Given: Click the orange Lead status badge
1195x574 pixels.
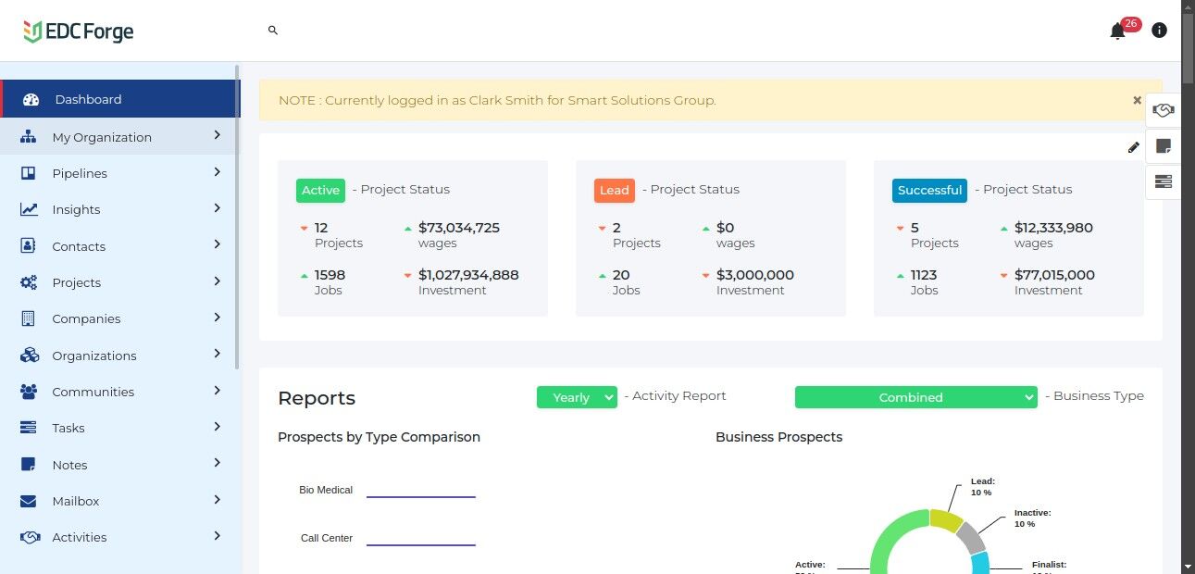Looking at the screenshot, I should coord(615,190).
